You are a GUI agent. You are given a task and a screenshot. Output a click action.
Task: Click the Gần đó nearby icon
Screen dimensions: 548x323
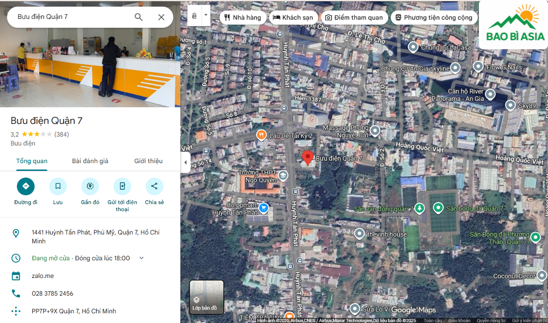90,186
